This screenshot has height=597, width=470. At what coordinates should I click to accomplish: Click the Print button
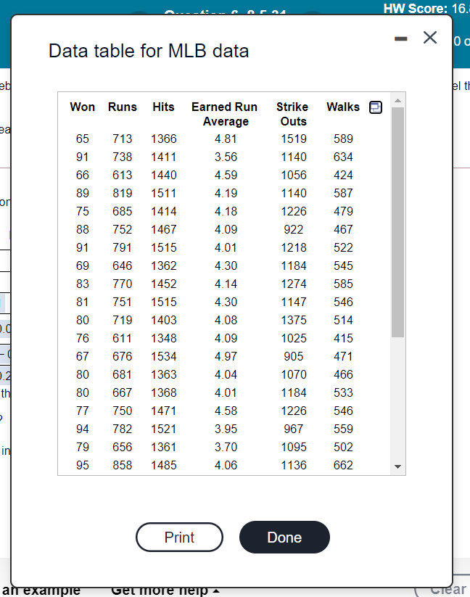pos(179,538)
